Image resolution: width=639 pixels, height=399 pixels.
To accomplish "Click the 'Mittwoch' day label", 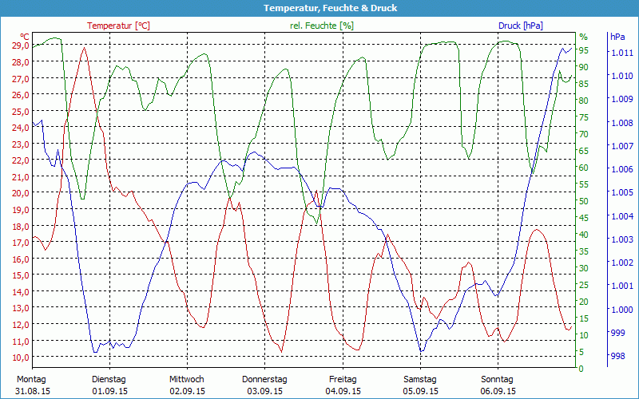I will point(187,380).
